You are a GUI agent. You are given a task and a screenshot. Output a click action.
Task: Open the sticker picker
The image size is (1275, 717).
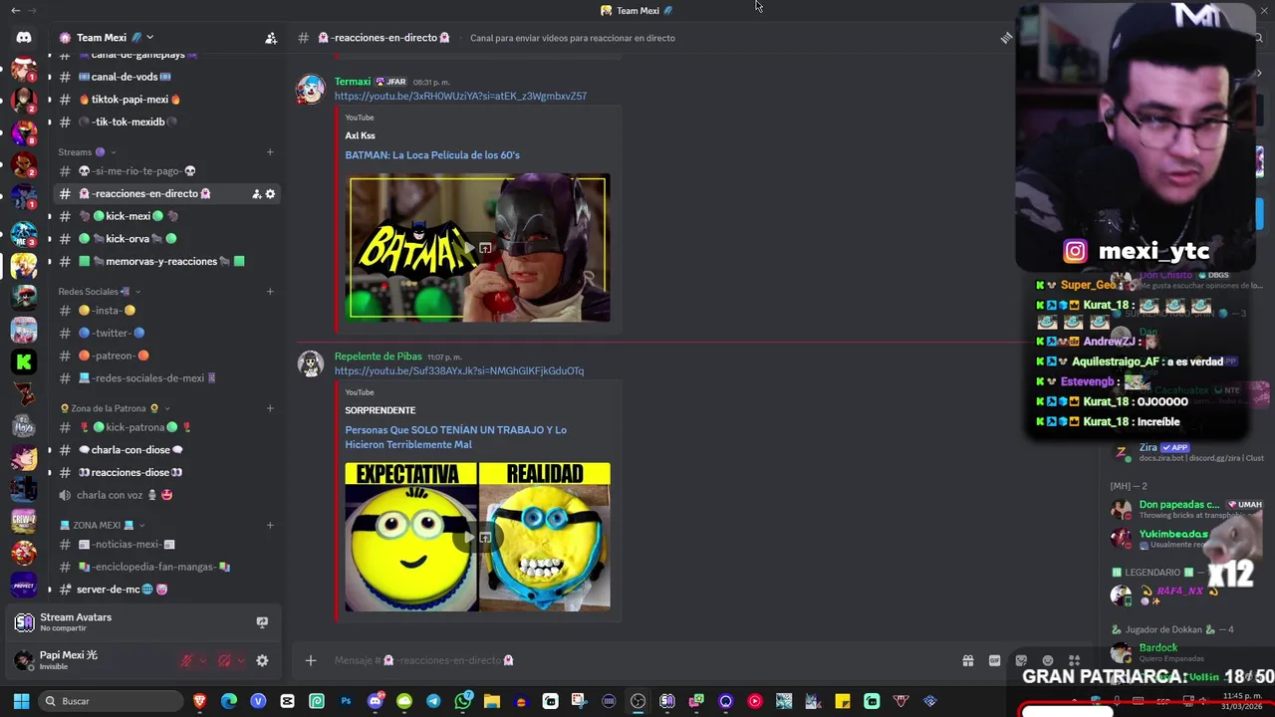click(1021, 660)
